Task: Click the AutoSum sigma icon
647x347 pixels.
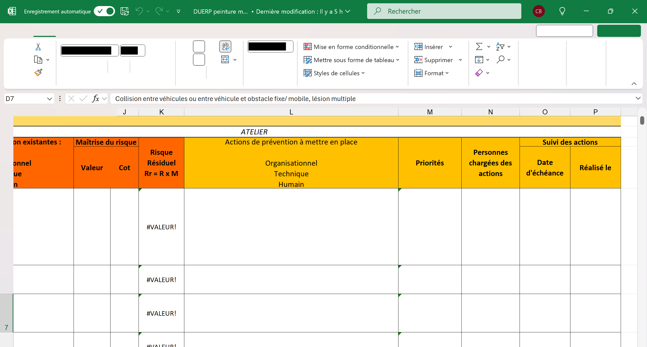Action: (x=479, y=47)
